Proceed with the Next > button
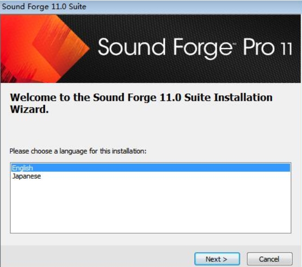This screenshot has height=267, width=302. coord(217,259)
